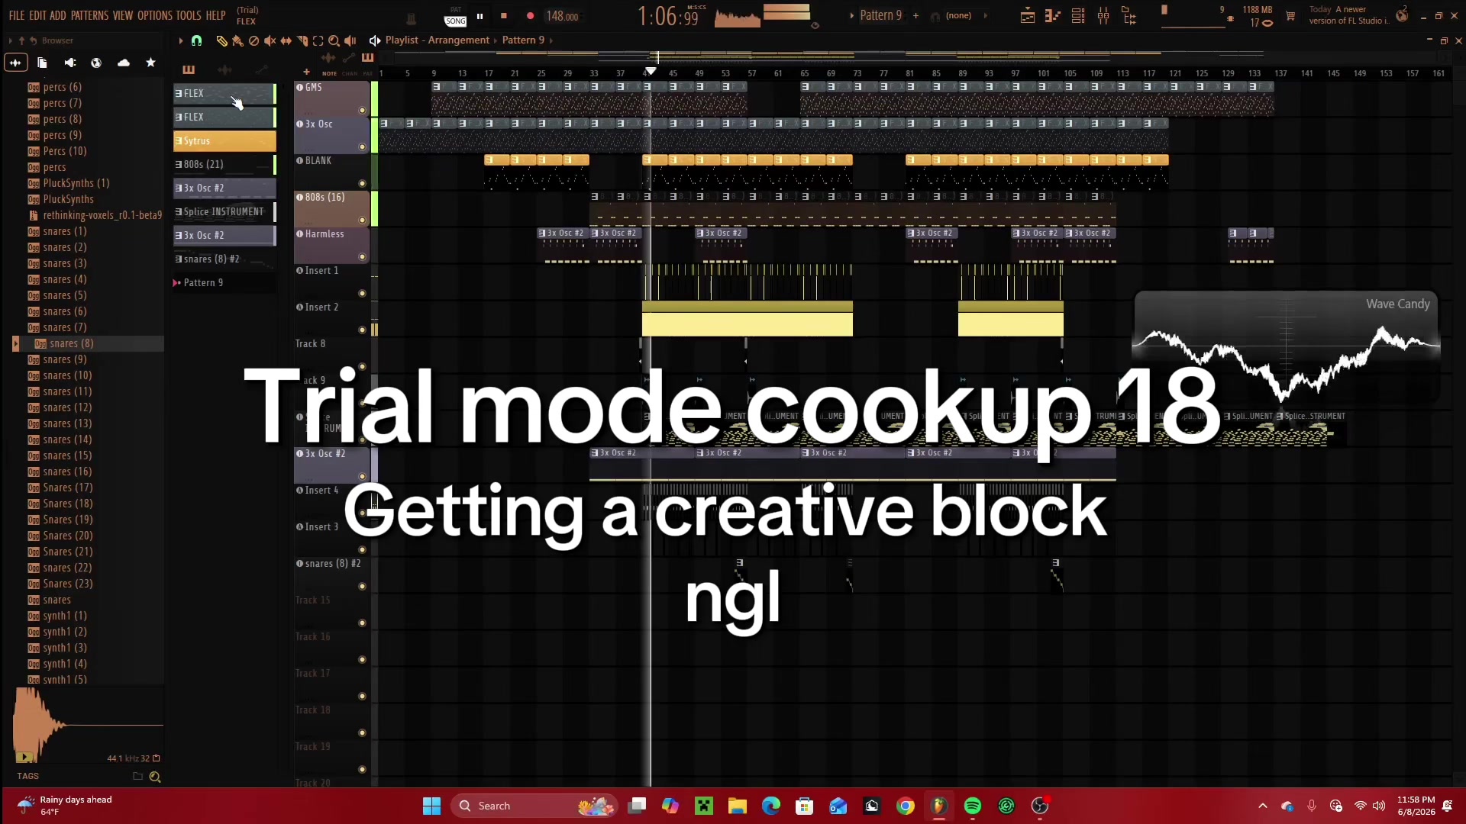This screenshot has width=1466, height=824.
Task: Select the Slip tool in playlist toolbar
Action: [x=286, y=40]
